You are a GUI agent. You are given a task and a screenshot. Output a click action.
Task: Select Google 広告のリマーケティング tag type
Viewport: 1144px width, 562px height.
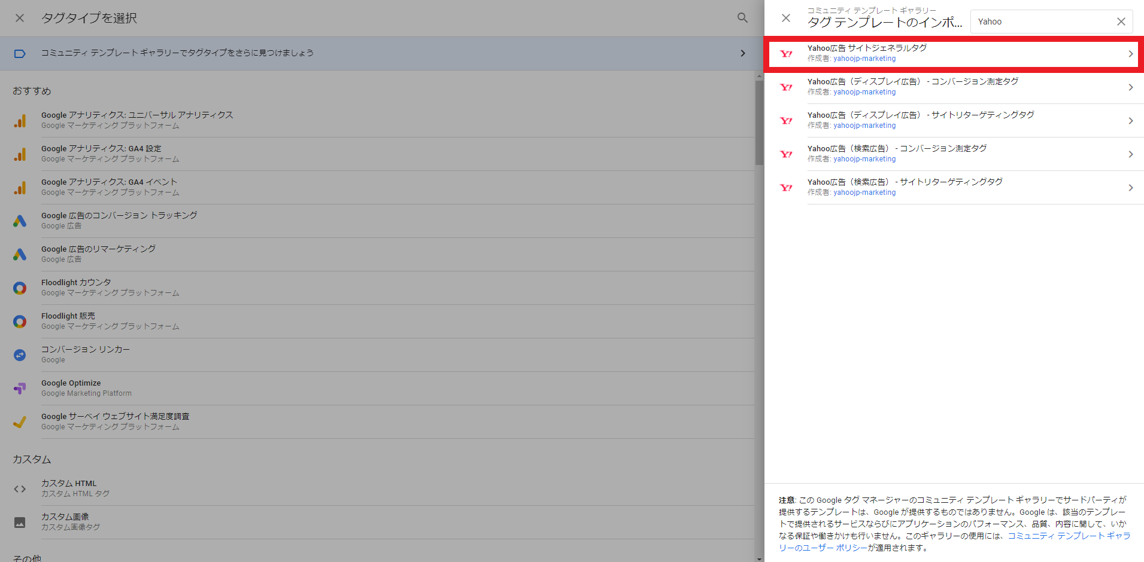pyautogui.click(x=383, y=255)
